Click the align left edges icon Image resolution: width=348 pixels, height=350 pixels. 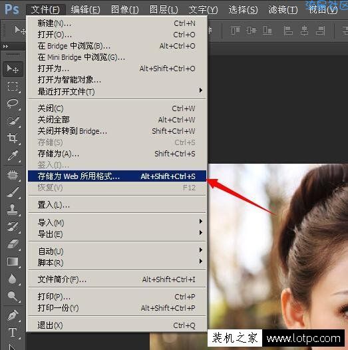288,31
